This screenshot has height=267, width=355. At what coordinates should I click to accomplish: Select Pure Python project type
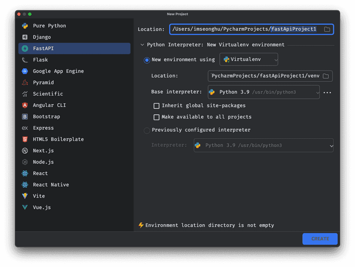(x=74, y=26)
